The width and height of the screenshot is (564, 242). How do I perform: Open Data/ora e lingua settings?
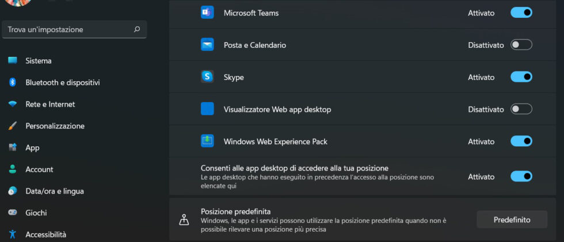[x=54, y=191]
